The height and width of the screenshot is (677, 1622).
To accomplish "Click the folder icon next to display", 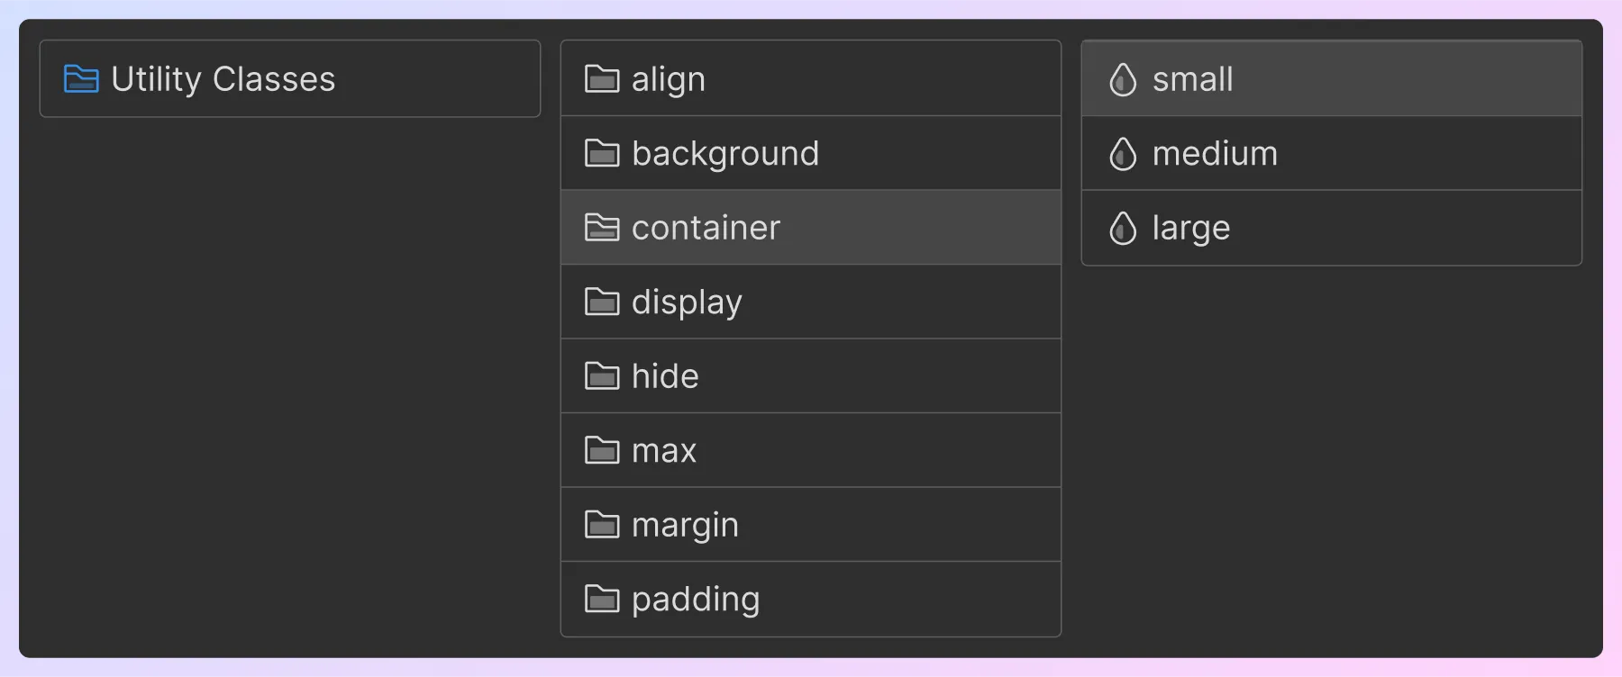I will pyautogui.click(x=602, y=302).
